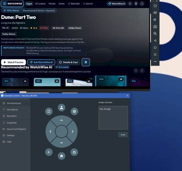This screenshot has height=171, width=182.
Task: Take a screenshot with camera icon
Action: tap(155, 27)
